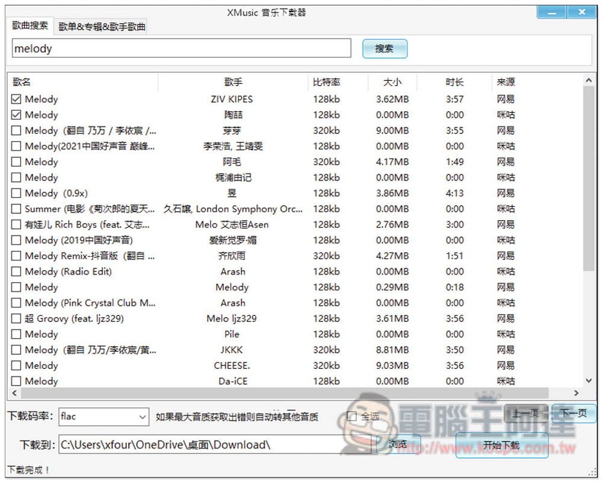Go to previous page with 上一页

click(x=526, y=413)
